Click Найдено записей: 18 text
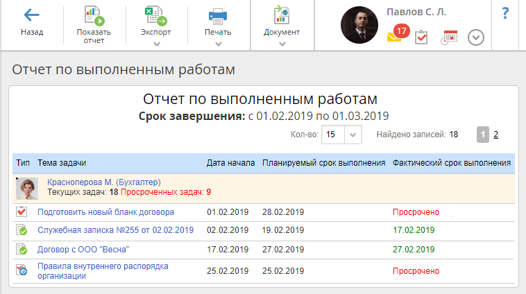 click(x=417, y=135)
